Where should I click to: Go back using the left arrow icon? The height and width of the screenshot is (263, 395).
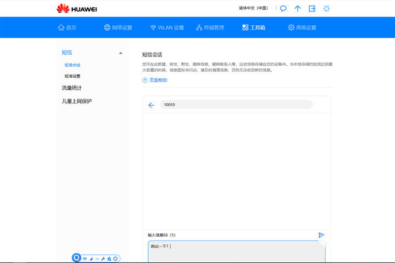pos(151,105)
